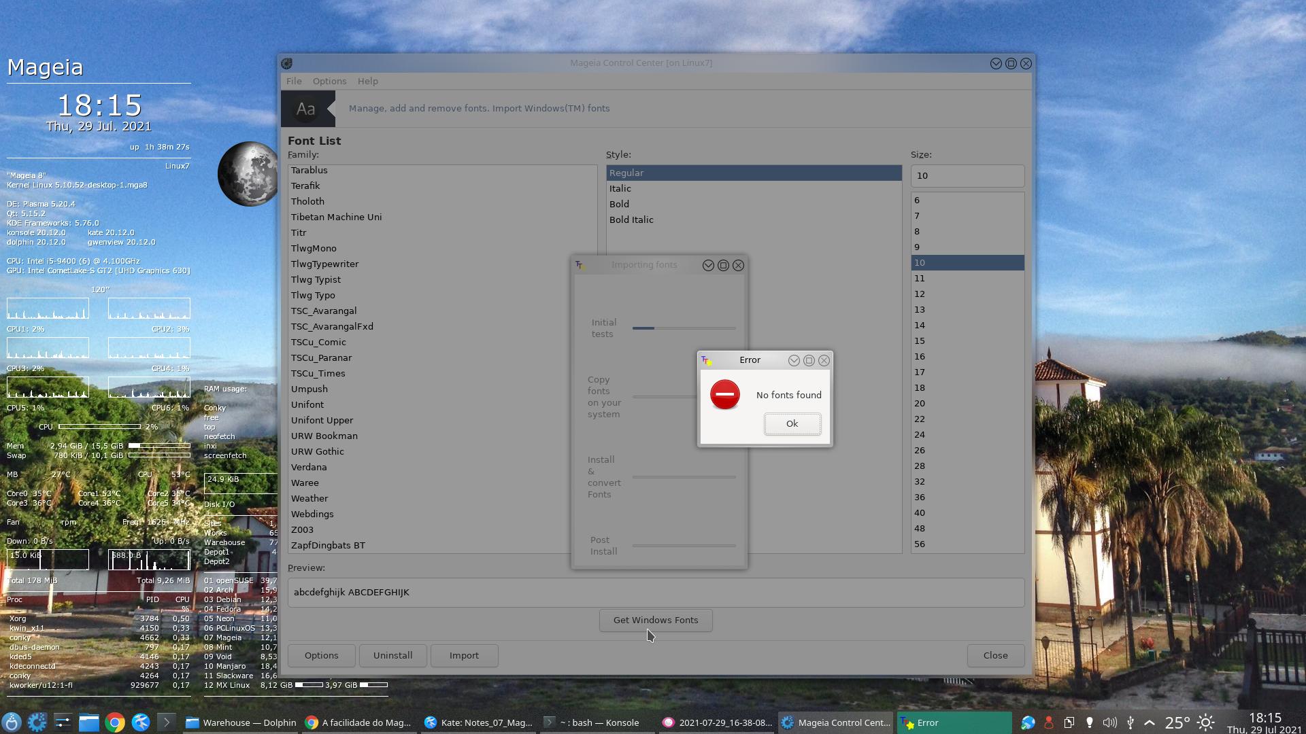Open the File menu
This screenshot has width=1306, height=734.
(x=294, y=81)
